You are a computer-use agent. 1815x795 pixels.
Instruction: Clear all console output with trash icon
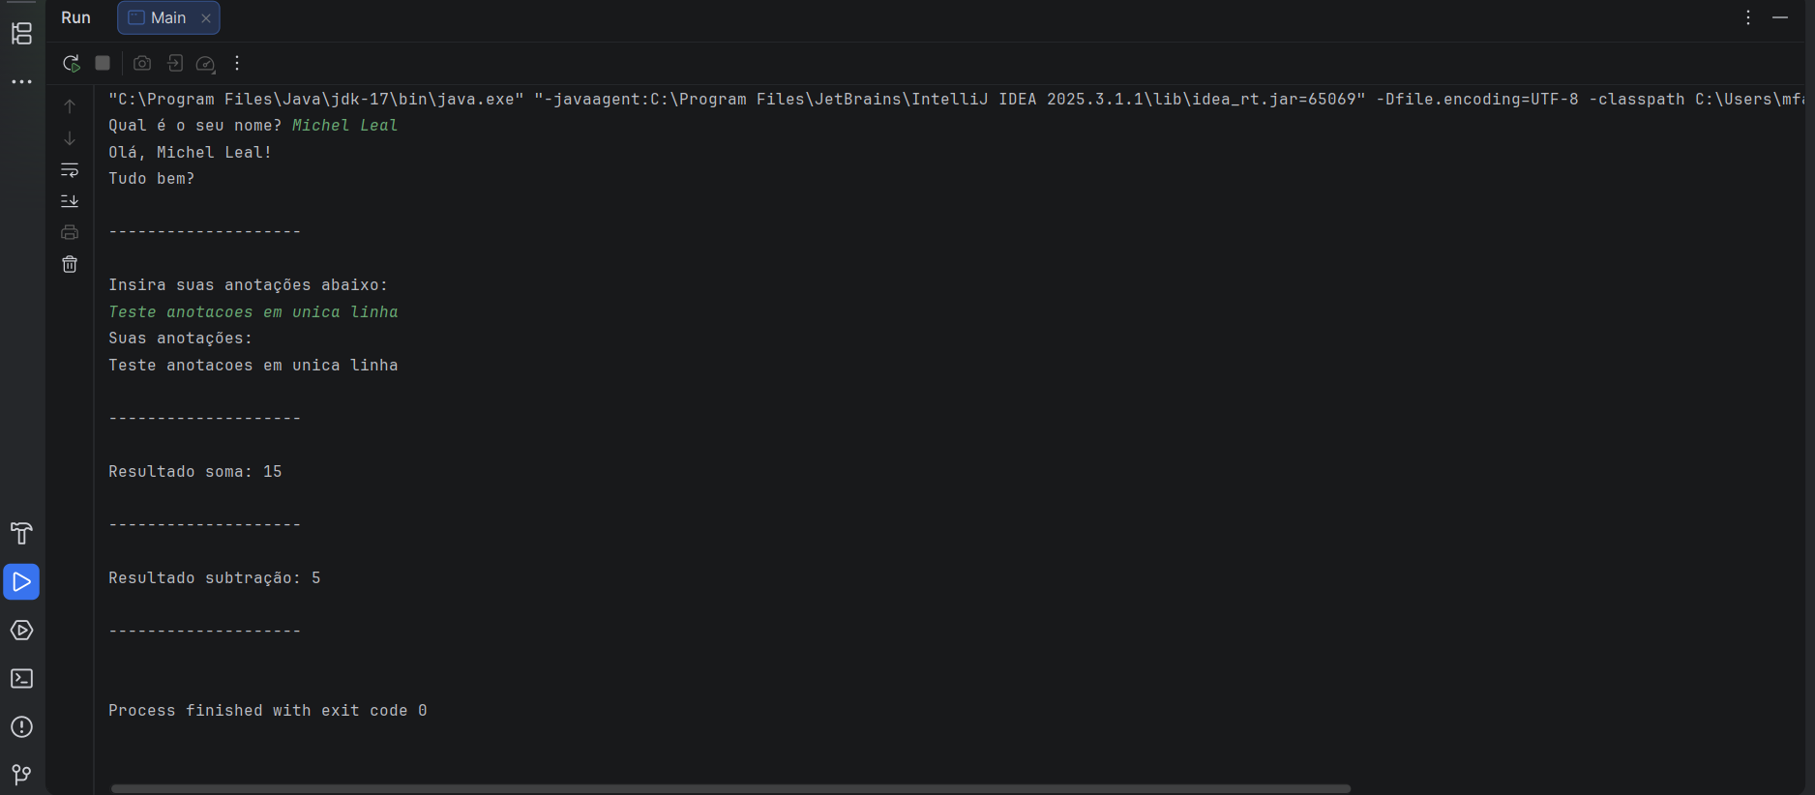tap(70, 265)
